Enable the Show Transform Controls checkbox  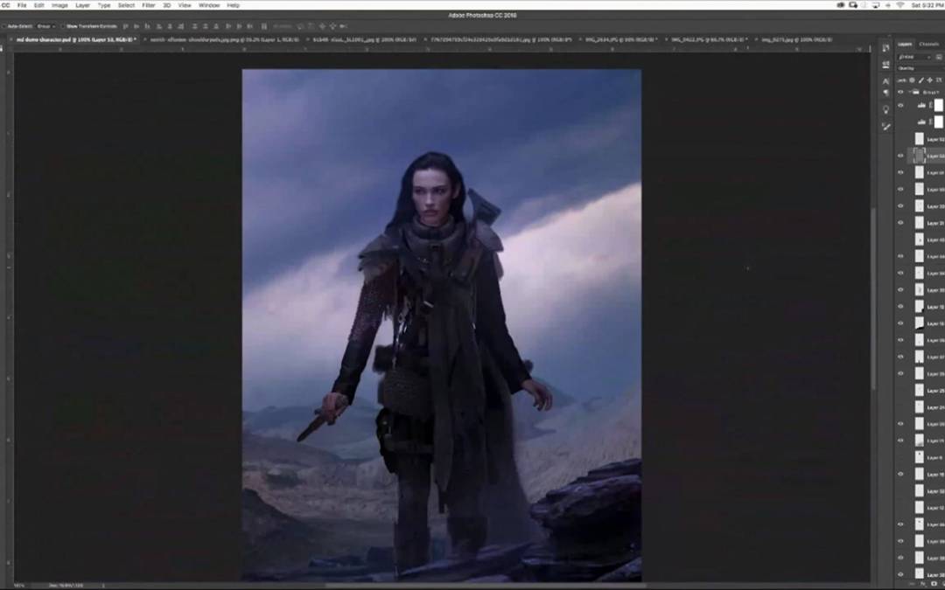(62, 26)
